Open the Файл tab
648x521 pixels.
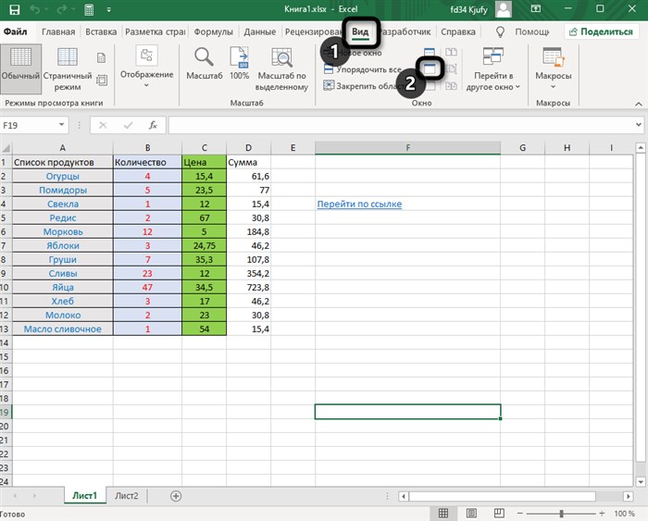pyautogui.click(x=16, y=31)
